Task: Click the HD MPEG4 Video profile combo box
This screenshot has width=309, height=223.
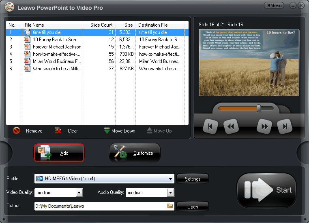Action: (104, 179)
